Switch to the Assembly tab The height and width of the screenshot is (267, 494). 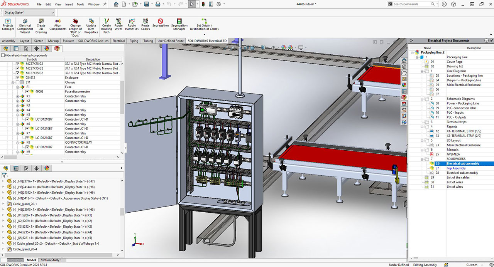[8, 40]
